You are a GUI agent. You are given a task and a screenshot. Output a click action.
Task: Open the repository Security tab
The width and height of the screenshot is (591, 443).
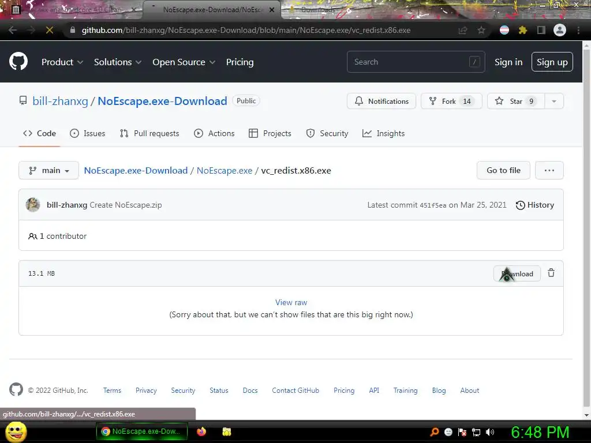coord(327,133)
